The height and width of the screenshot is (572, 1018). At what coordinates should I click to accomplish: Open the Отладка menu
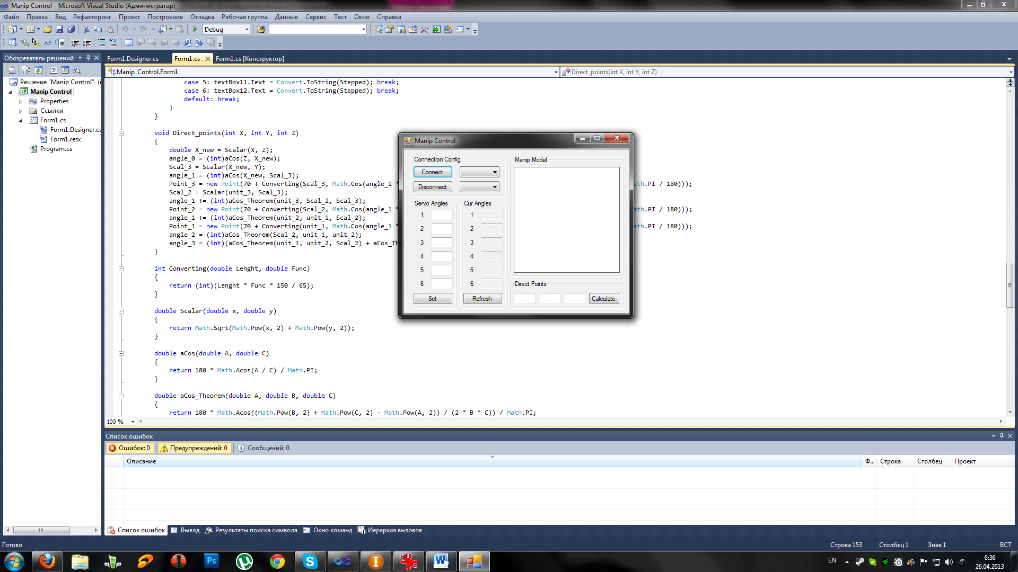coord(202,17)
